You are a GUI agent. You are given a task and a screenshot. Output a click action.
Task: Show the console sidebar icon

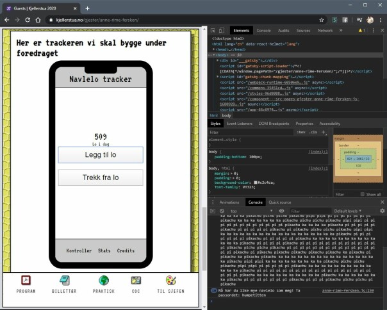pos(213,211)
